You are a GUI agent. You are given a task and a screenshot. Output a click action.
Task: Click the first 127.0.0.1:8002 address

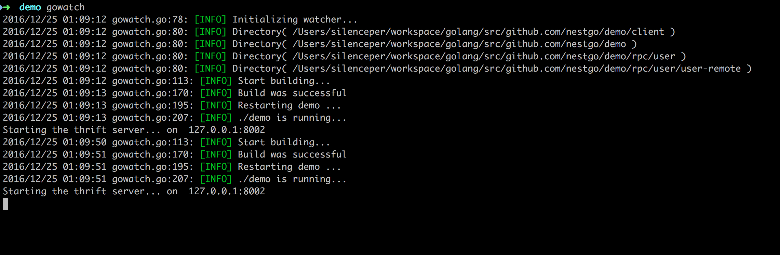227,130
